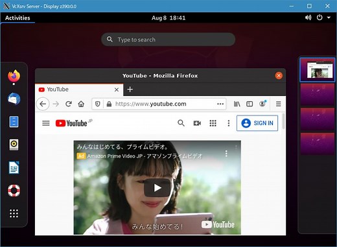
Task: Click the volume icon in top bar
Action: point(308,18)
